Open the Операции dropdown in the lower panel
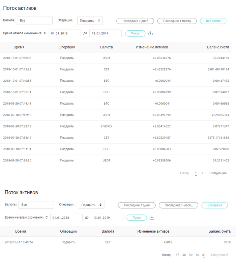This screenshot has width=236, height=266. click(x=91, y=205)
